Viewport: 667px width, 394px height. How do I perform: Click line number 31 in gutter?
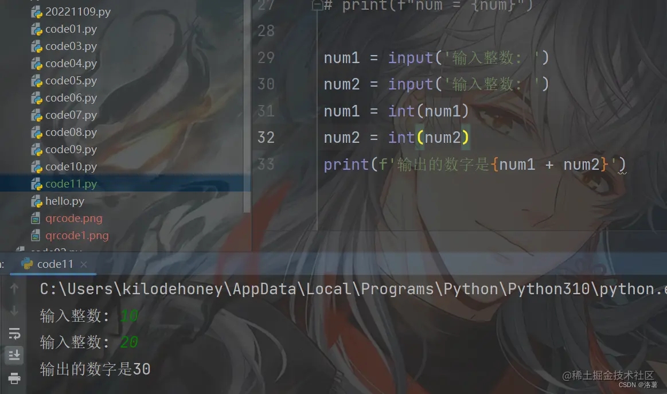tap(266, 111)
